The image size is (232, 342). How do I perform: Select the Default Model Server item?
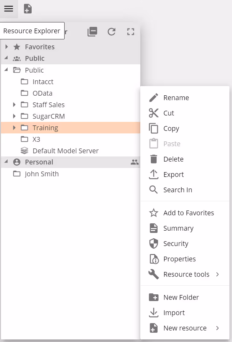[x=66, y=151]
